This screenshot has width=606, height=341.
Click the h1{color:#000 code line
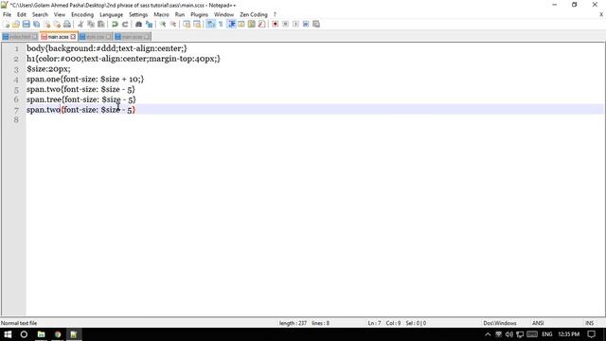pos(123,59)
